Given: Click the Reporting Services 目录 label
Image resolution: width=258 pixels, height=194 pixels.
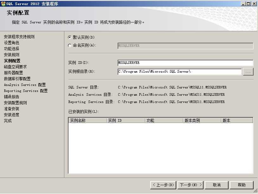Looking at the screenshot, I should pos(91,102).
